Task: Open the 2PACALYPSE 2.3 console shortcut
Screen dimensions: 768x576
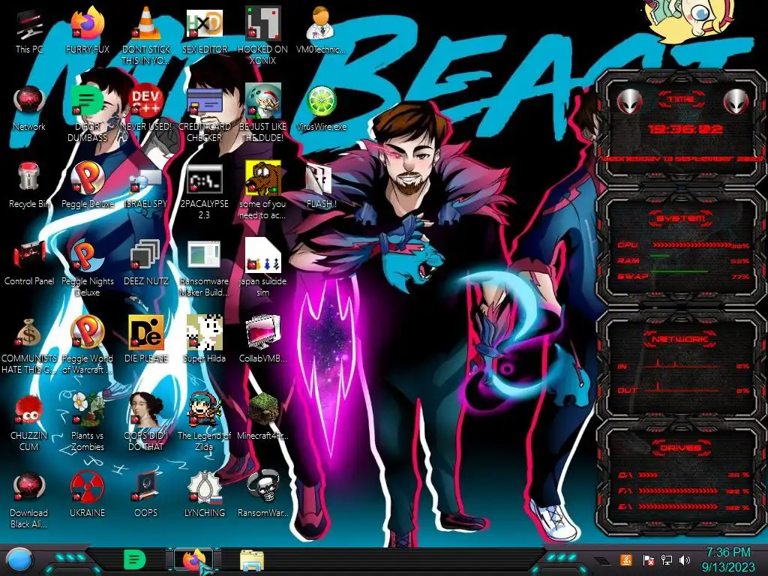Action: 204,178
